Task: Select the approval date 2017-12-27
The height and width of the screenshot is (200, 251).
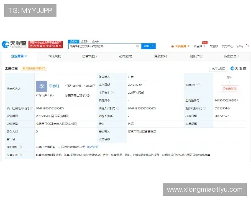Action: click(222, 116)
